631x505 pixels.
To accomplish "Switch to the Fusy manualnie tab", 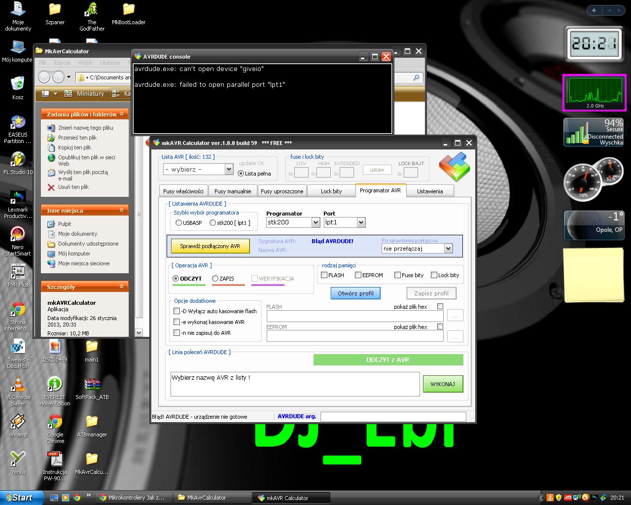I will [x=233, y=191].
